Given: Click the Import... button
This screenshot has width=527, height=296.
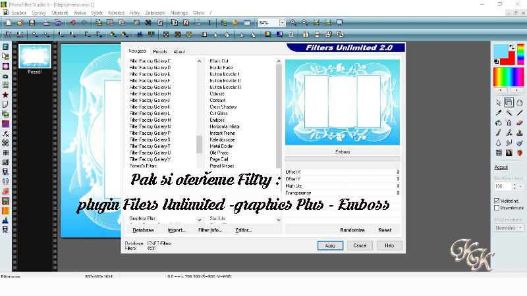Looking at the screenshot, I should (x=177, y=230).
